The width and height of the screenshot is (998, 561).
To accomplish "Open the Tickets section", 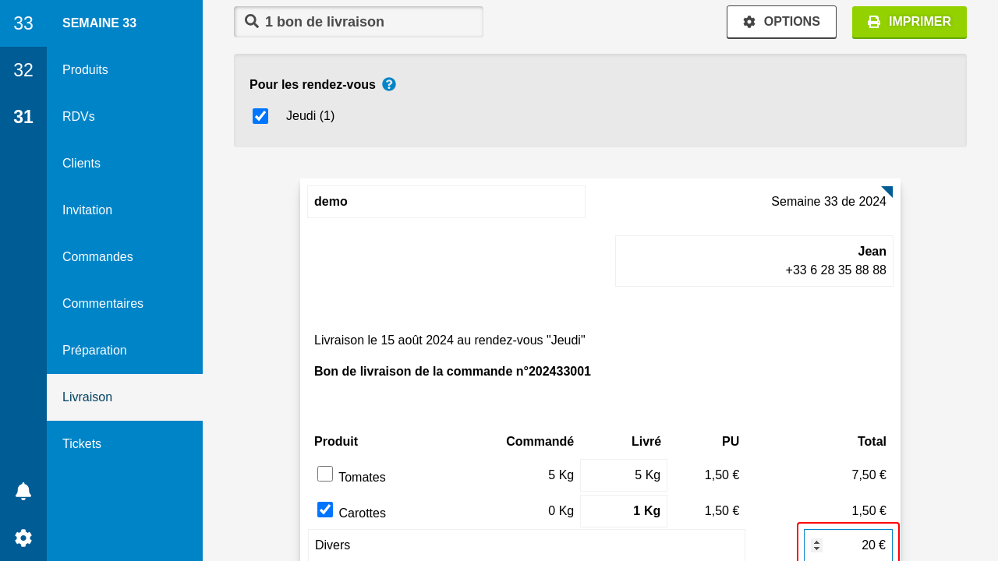I will pos(82,444).
